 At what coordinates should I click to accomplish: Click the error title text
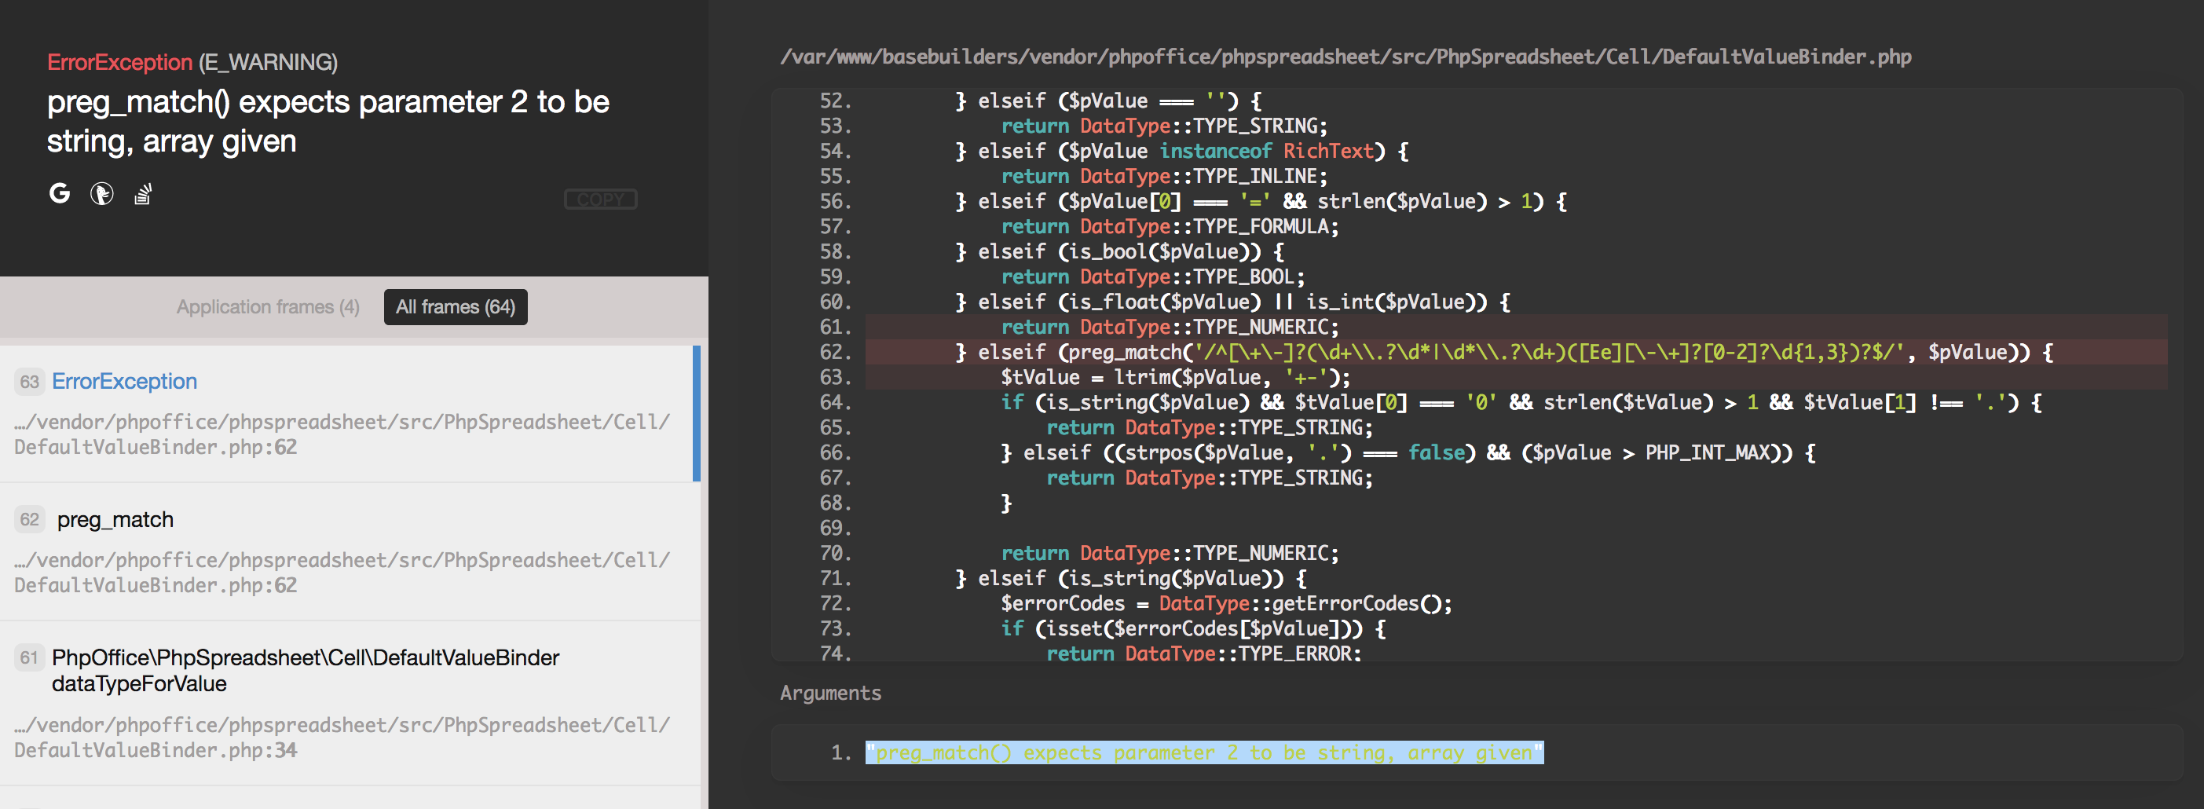(328, 121)
